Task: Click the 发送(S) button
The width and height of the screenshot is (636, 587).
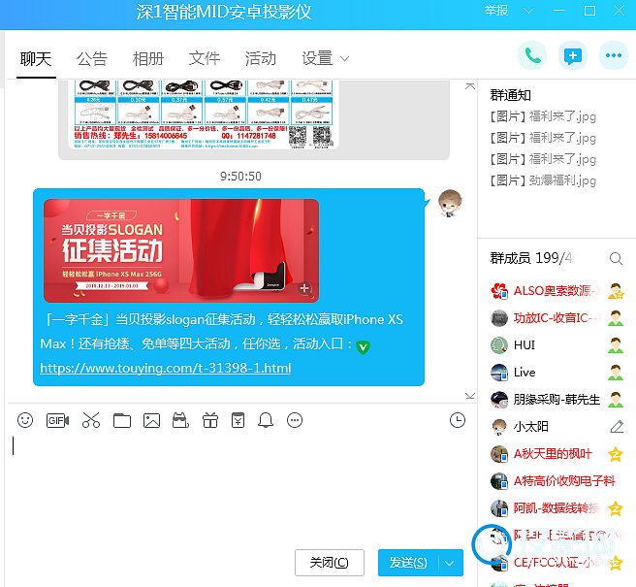Action: pyautogui.click(x=408, y=563)
